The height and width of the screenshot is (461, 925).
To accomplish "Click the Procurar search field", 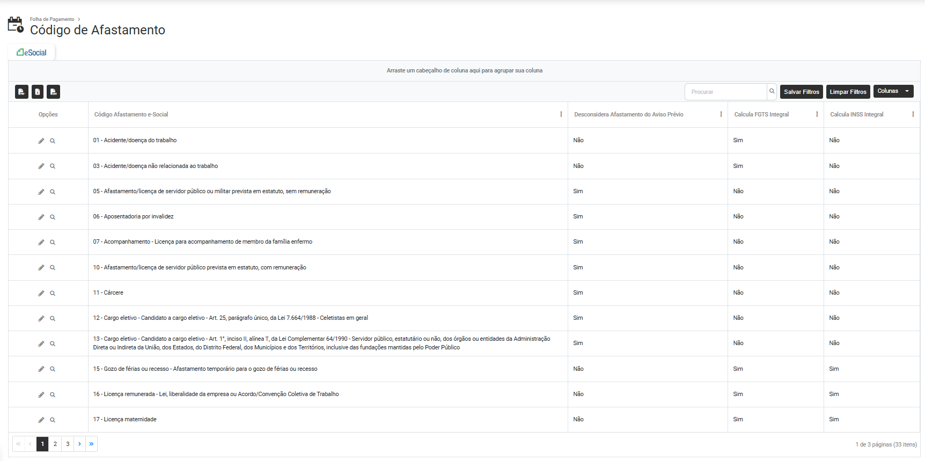I will point(725,92).
